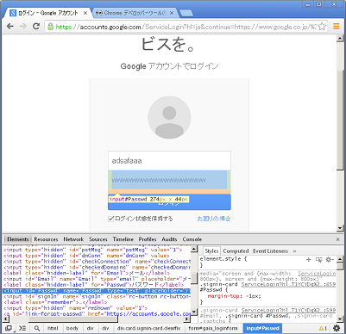
Task: Close the ログイン - Google アカウント tab
Action: pyautogui.click(x=85, y=13)
